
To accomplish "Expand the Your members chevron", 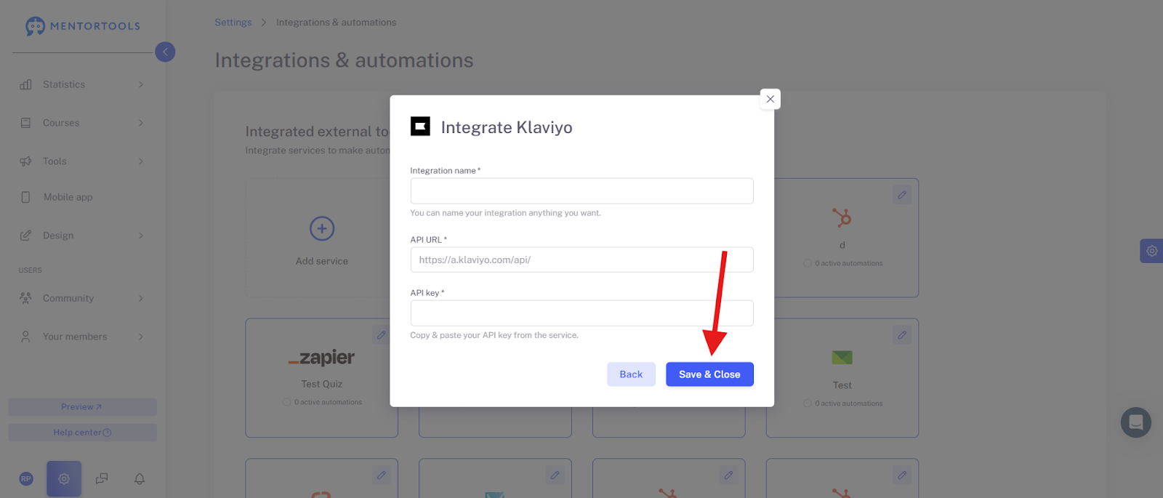I will 141,337.
